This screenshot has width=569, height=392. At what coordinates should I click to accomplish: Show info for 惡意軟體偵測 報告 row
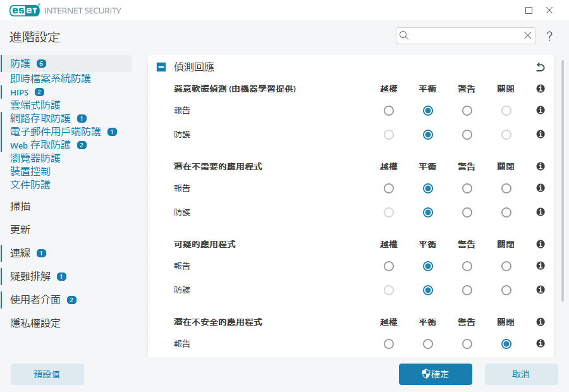(541, 110)
